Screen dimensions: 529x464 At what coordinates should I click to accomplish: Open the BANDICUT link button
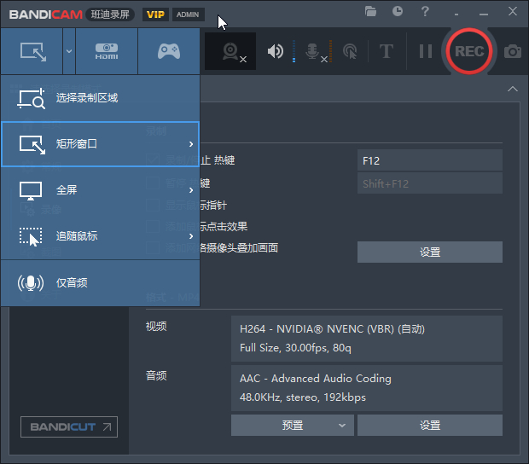click(69, 427)
